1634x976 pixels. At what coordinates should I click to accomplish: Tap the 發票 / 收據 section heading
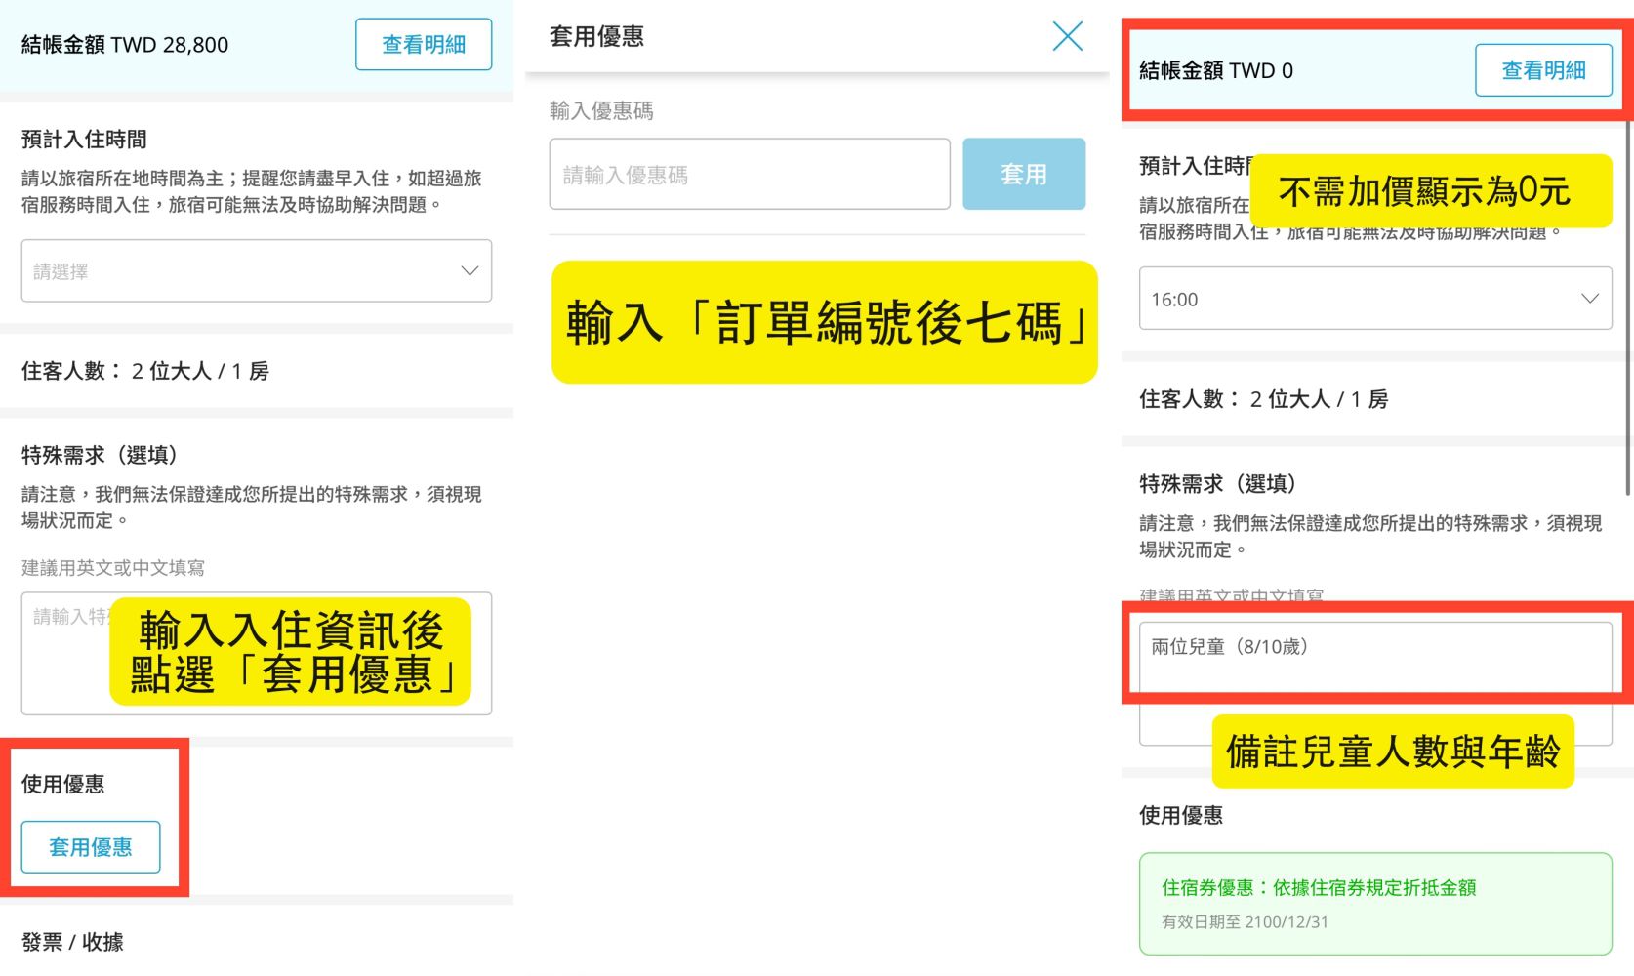[x=72, y=942]
